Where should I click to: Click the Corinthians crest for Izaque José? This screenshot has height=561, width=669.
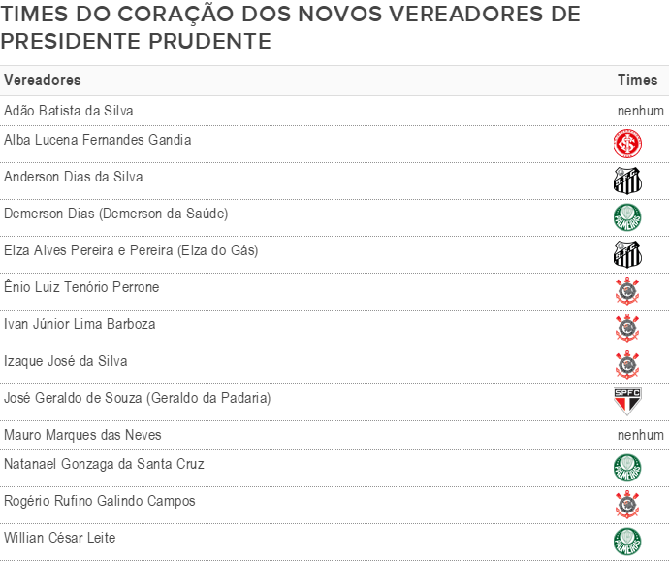[627, 365]
